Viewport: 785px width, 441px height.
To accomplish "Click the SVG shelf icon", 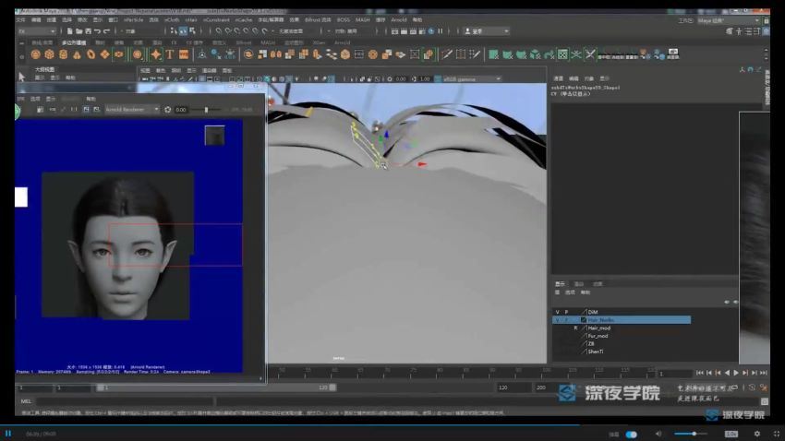I will click(184, 54).
